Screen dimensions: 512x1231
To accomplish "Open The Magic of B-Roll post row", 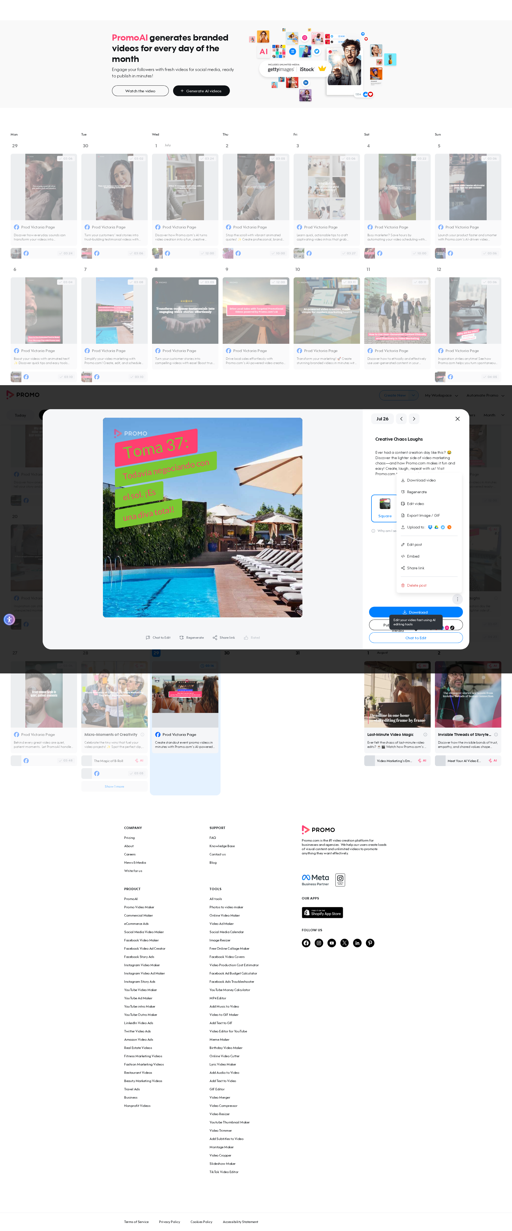I will 114,761.
